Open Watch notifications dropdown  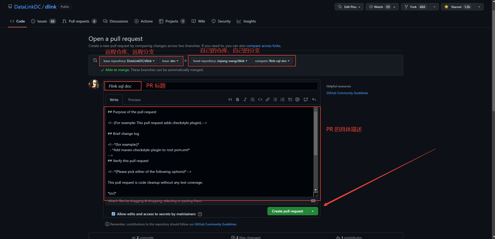(382, 7)
